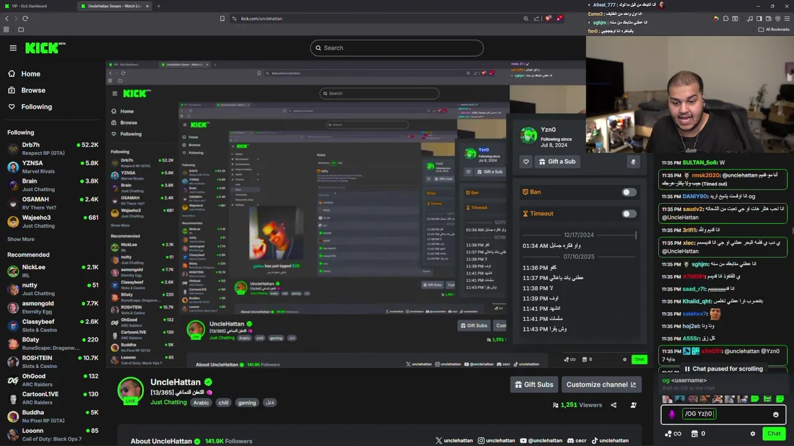Expand Show More under Following
794x446 pixels.
(x=20, y=239)
